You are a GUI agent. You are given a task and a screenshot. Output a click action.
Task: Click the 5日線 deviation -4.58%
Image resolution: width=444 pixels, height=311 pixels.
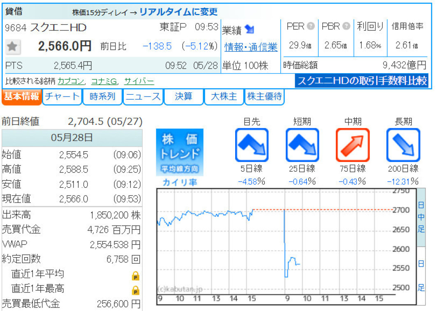(252, 182)
